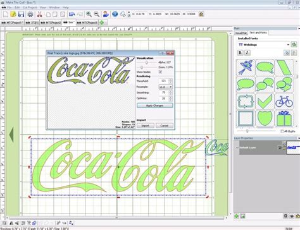Toggle italic font style
Viewport: 300px width, 230px height.
[x=247, y=52]
